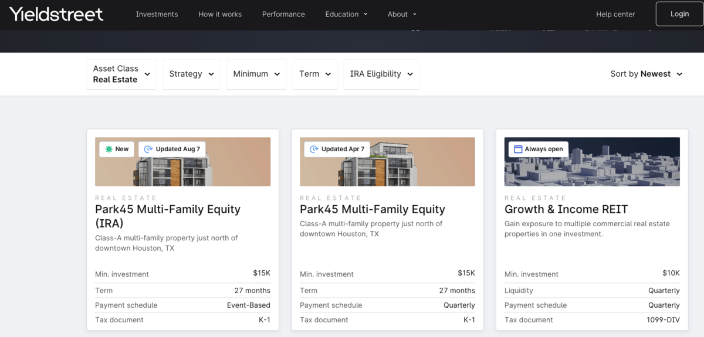
Task: Open the Help center link
Action: coord(615,14)
